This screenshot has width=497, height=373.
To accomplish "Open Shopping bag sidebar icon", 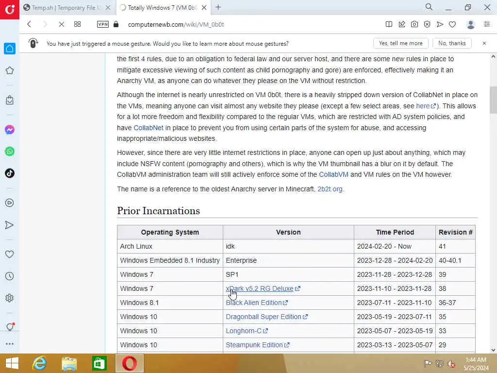I will 10,100.
